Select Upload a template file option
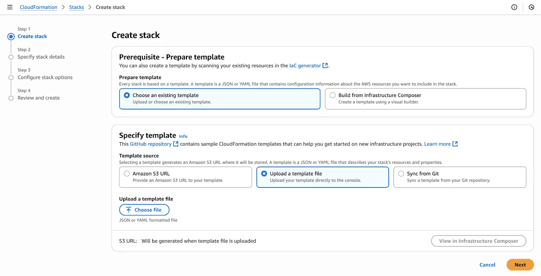Image resolution: width=541 pixels, height=276 pixels. point(264,174)
